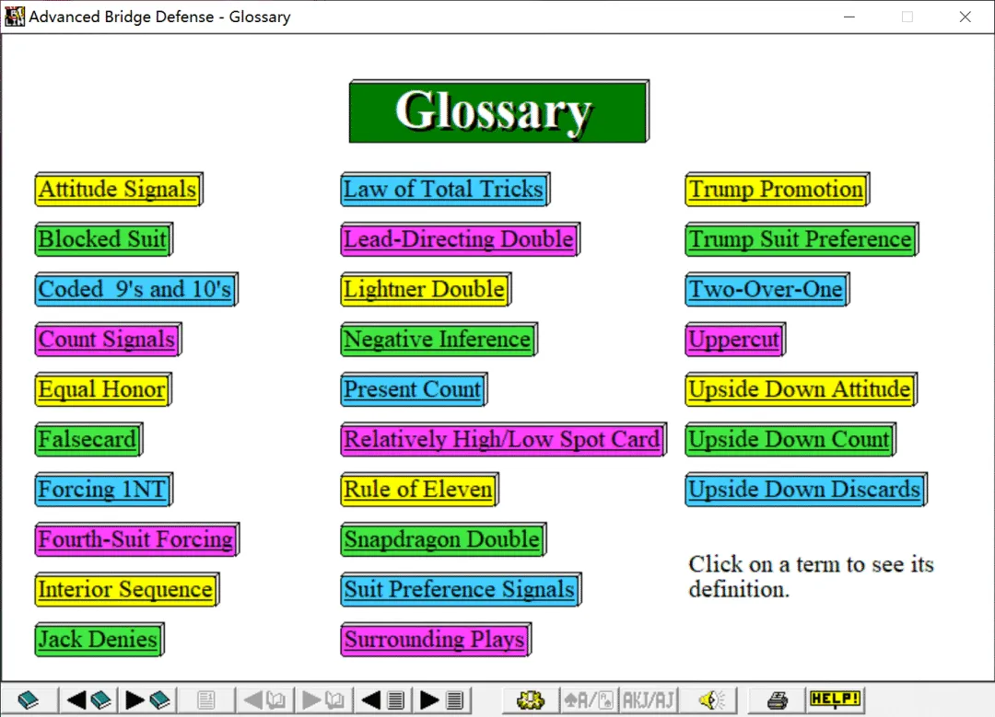
Task: View the Present Count term
Action: pyautogui.click(x=414, y=389)
